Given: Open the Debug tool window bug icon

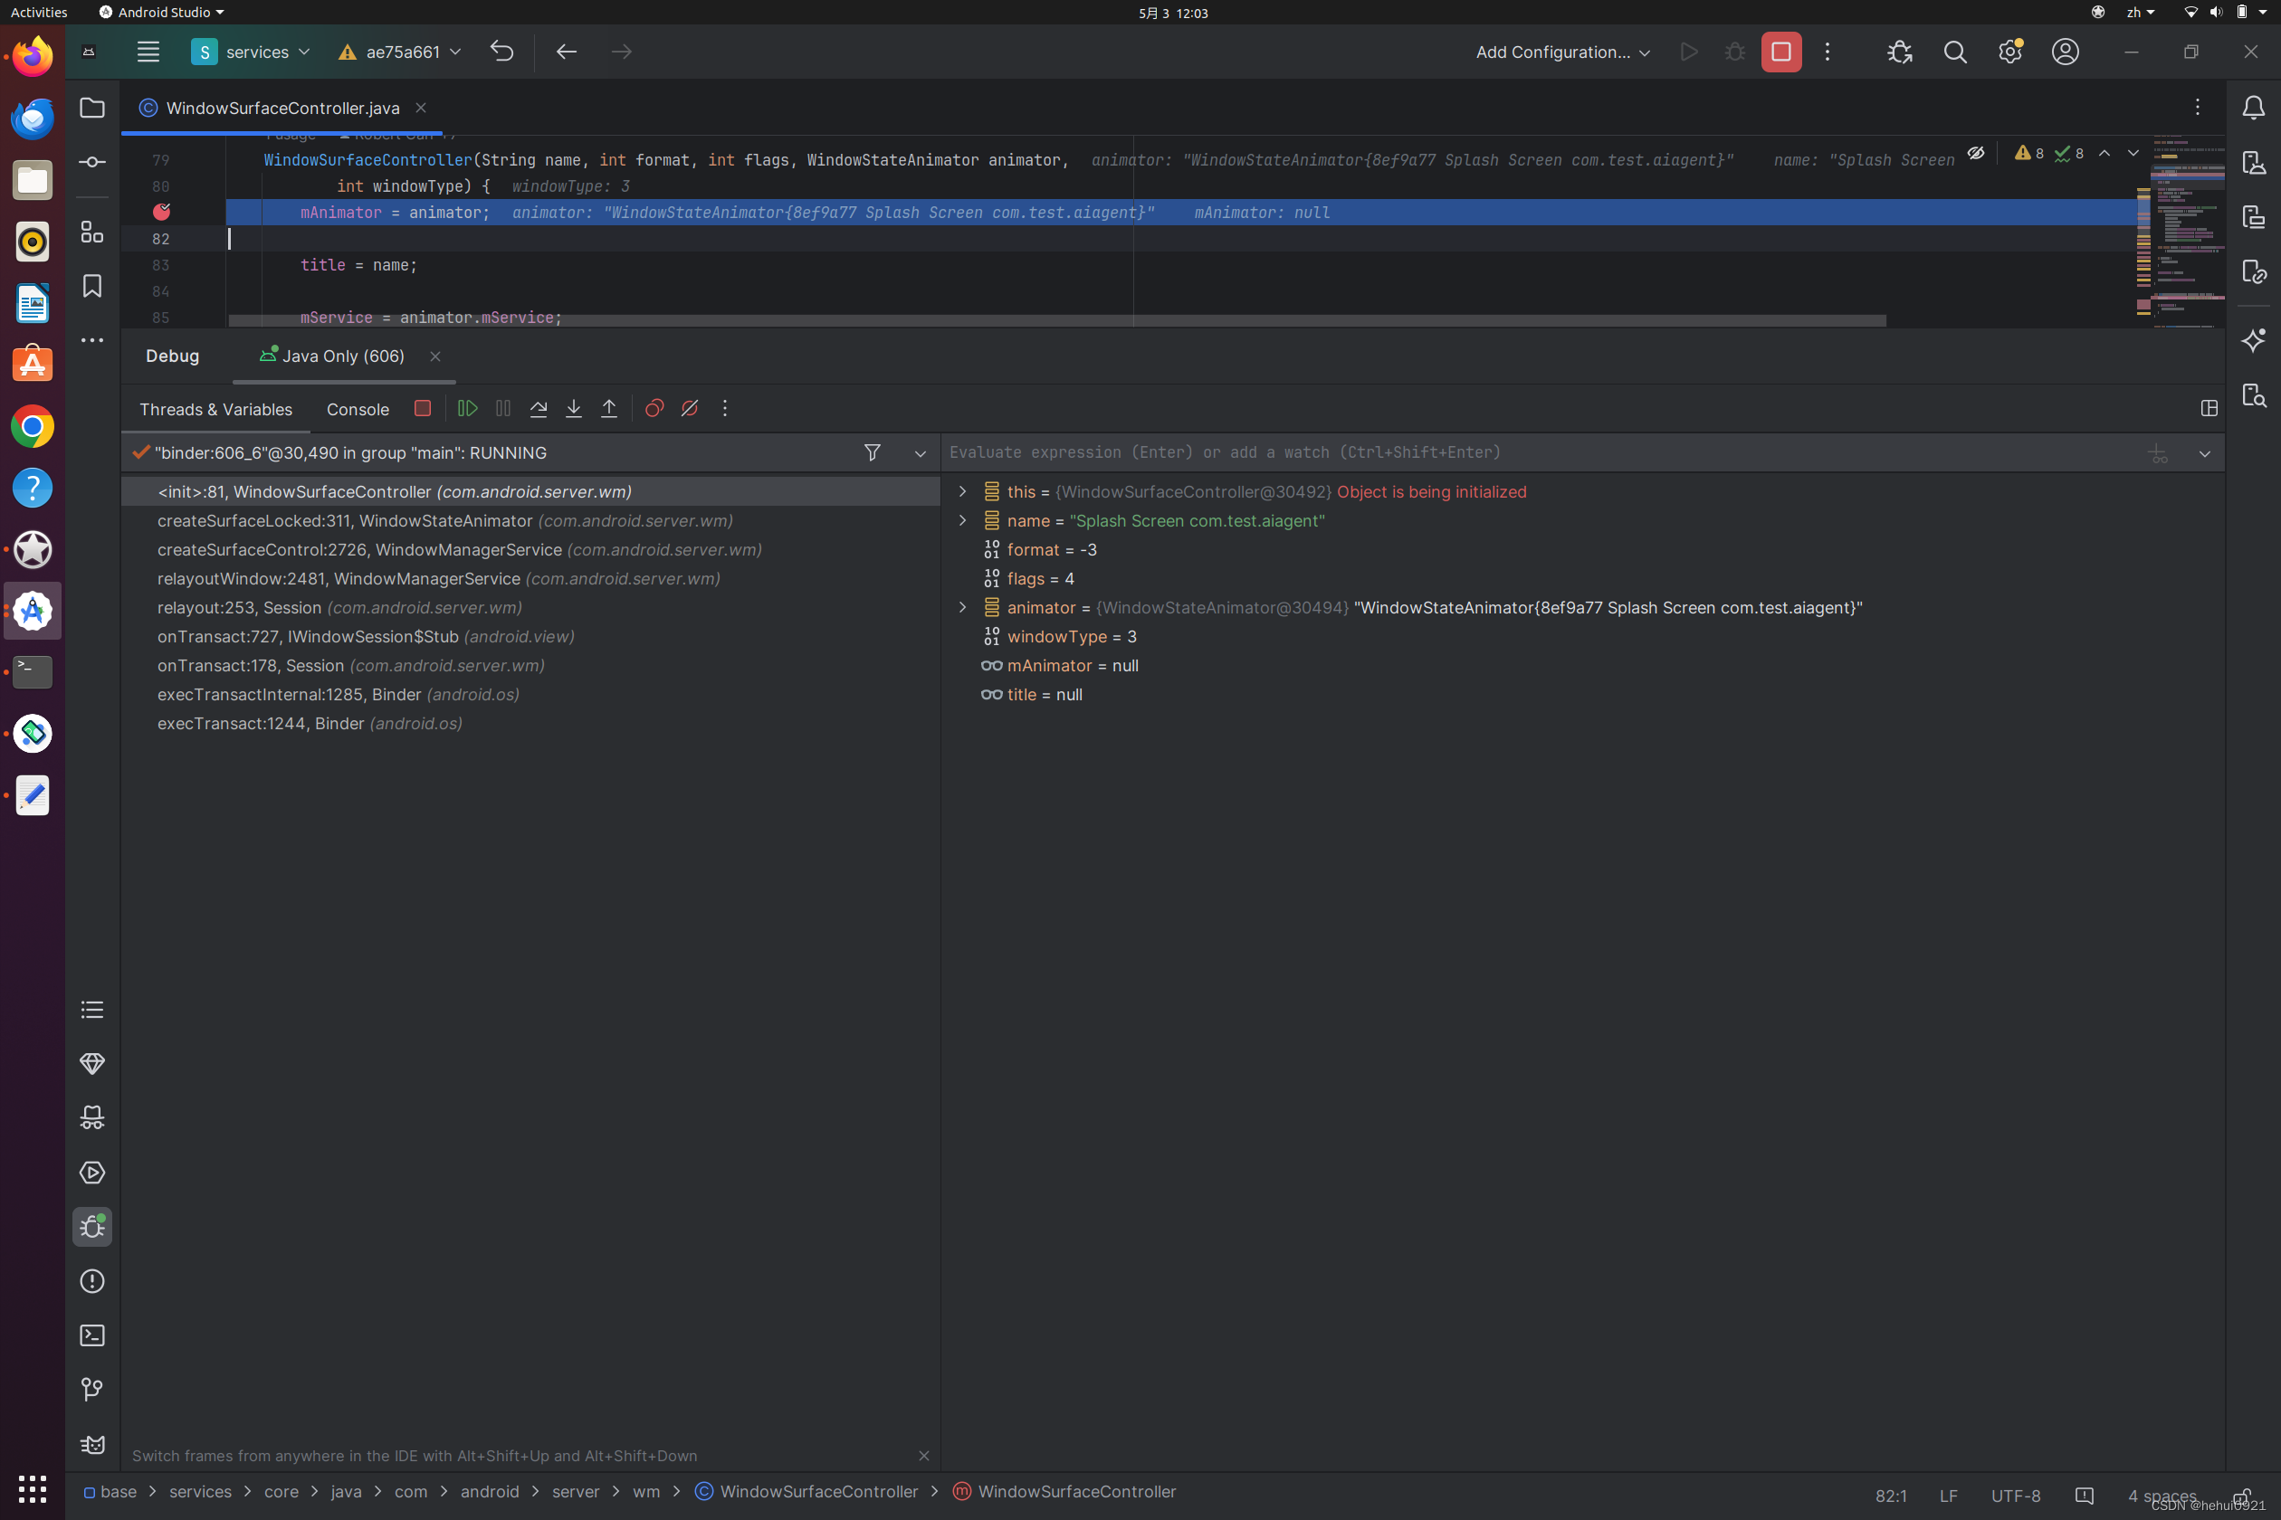Looking at the screenshot, I should [92, 1227].
